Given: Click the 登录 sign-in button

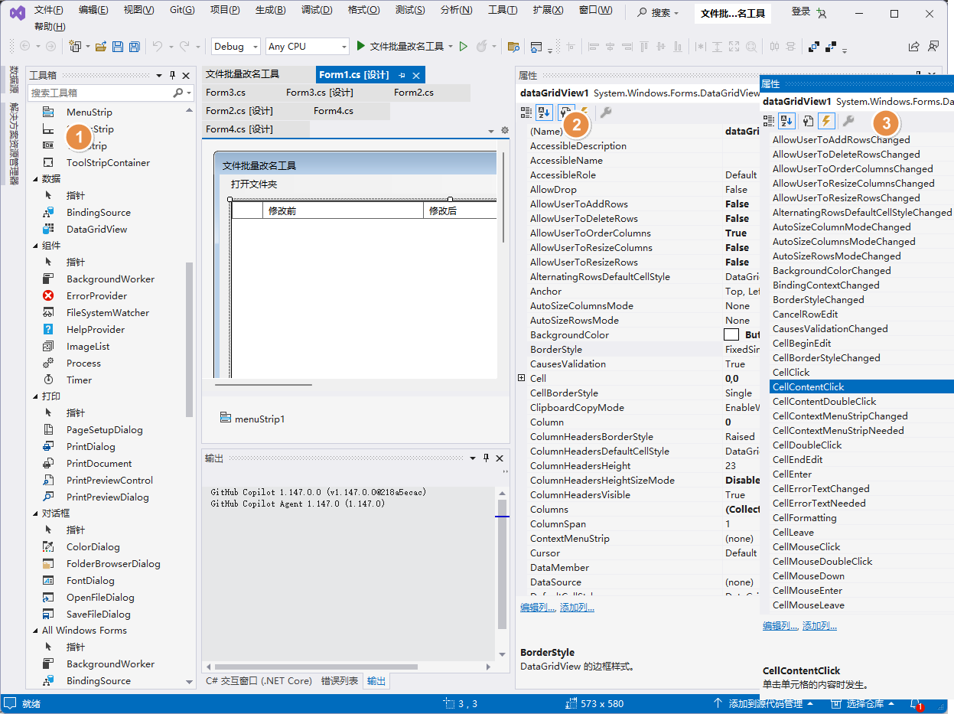Looking at the screenshot, I should click(x=801, y=11).
